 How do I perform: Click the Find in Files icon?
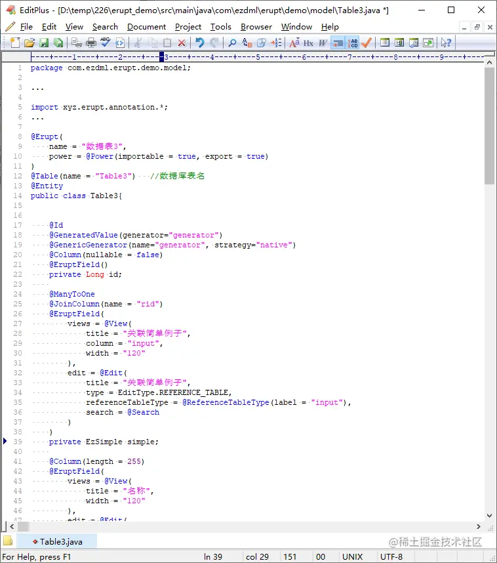tap(262, 43)
